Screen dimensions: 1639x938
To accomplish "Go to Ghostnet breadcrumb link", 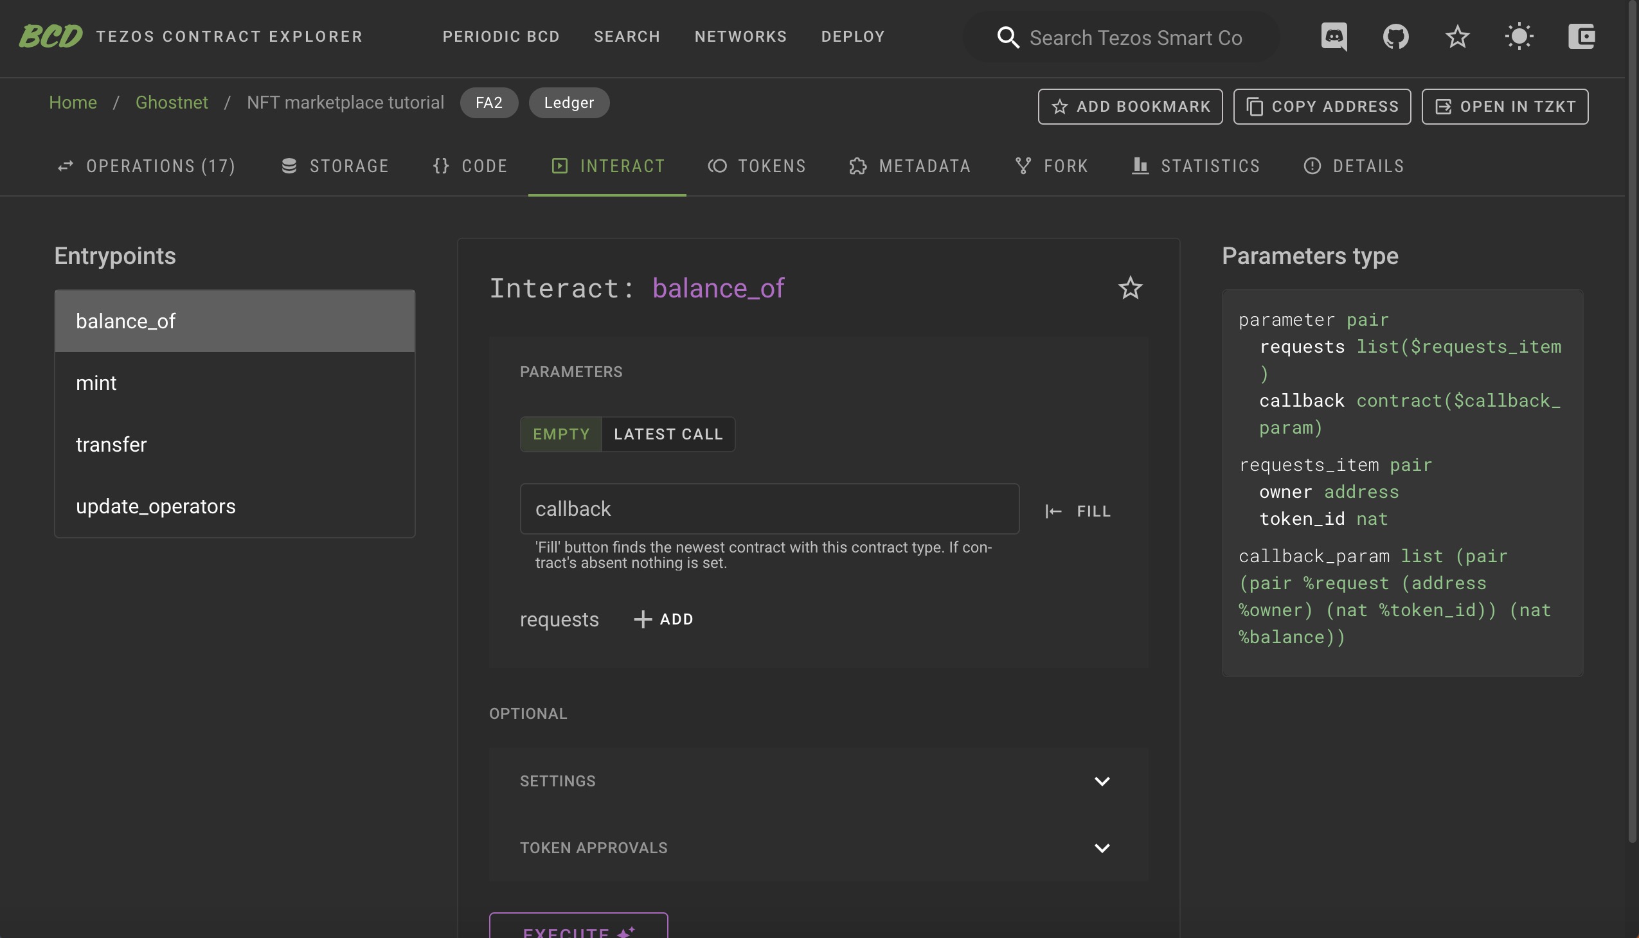I will (x=172, y=102).
